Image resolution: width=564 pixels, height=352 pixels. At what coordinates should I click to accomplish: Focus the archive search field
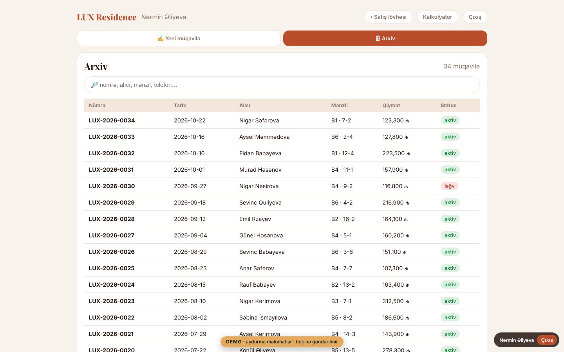pos(282,85)
